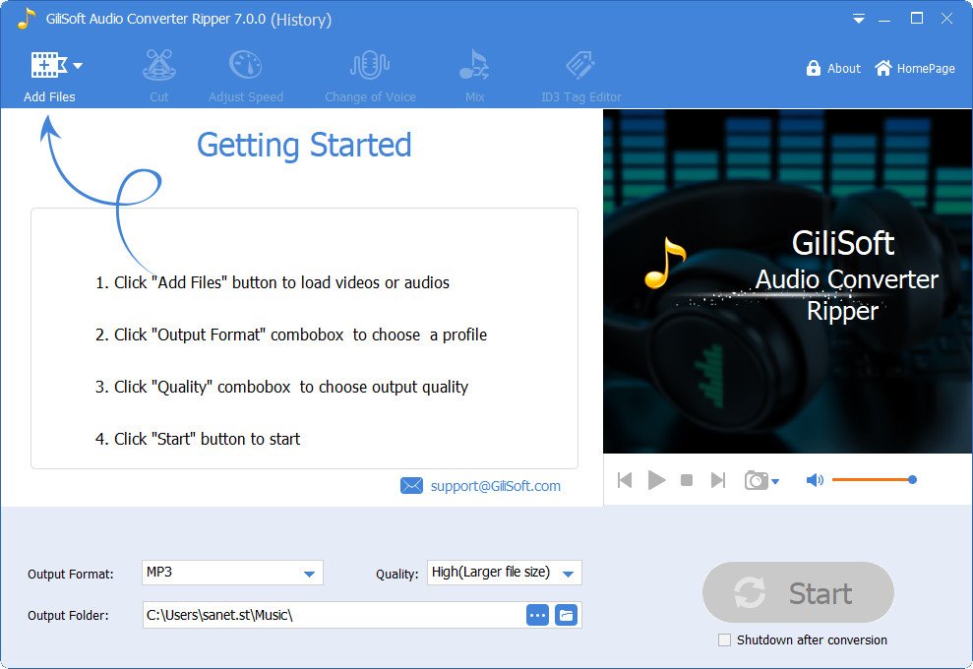Viewport: 973px width, 669px height.
Task: Open the Mix tool
Action: [x=474, y=67]
